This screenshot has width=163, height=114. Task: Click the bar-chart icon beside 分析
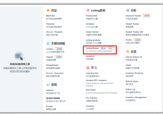pyautogui.click(x=128, y=10)
